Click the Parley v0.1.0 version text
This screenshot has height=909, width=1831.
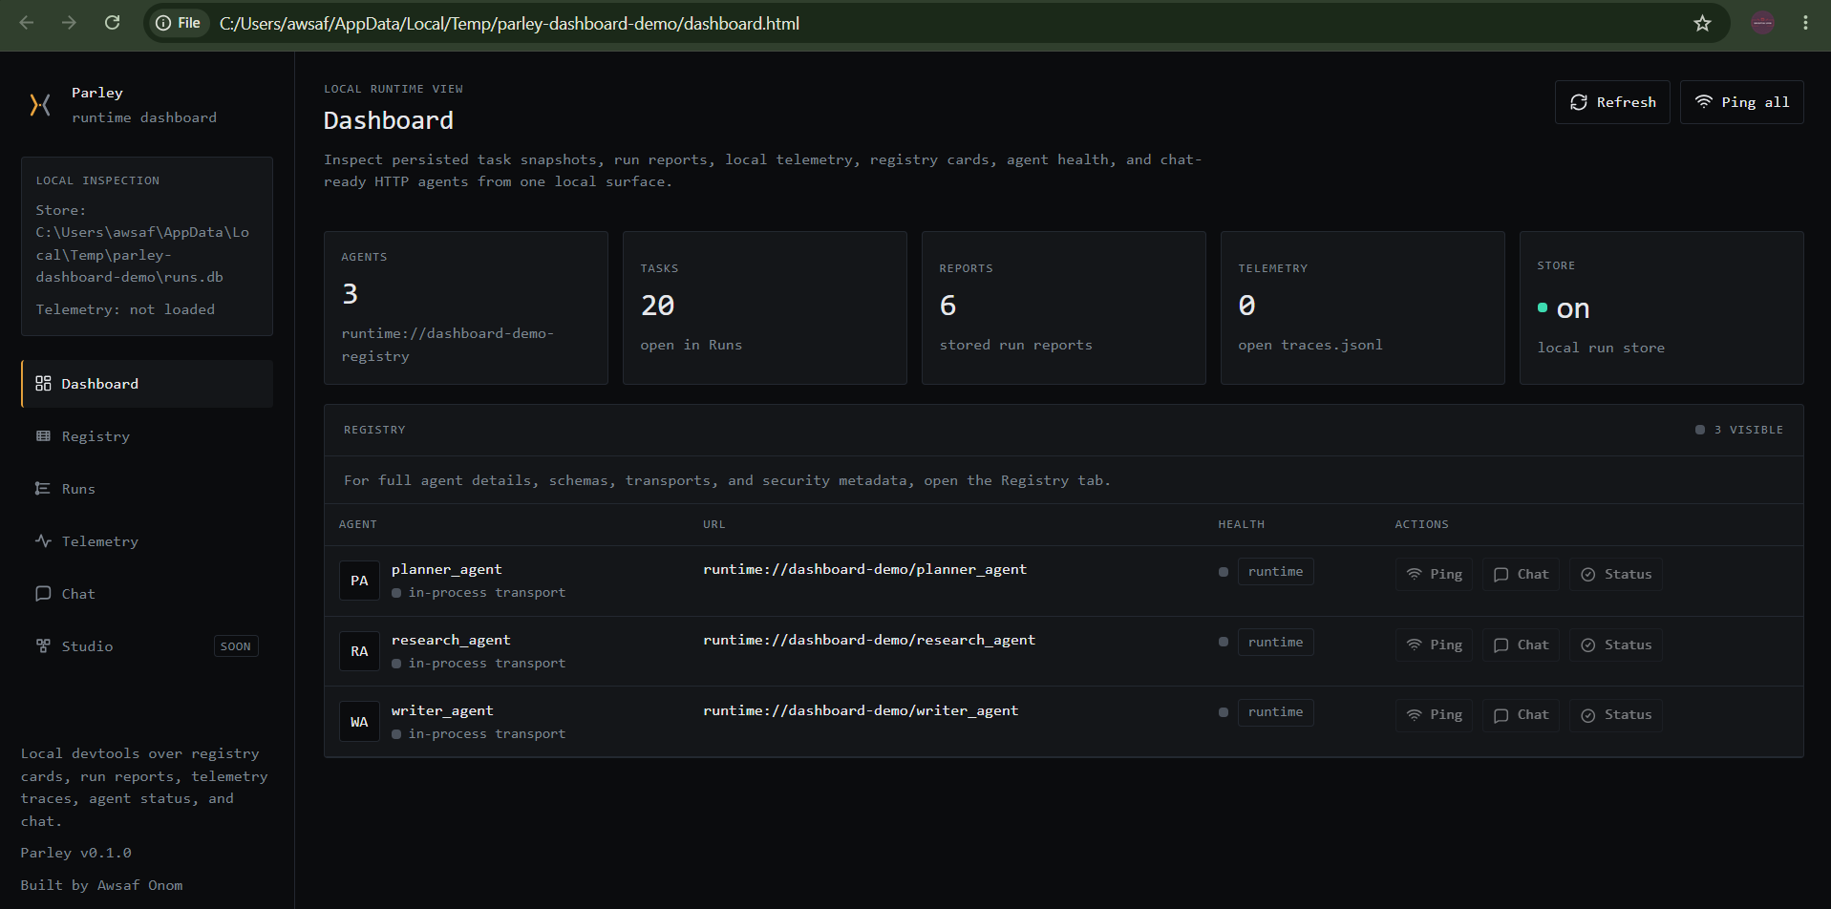click(x=76, y=853)
